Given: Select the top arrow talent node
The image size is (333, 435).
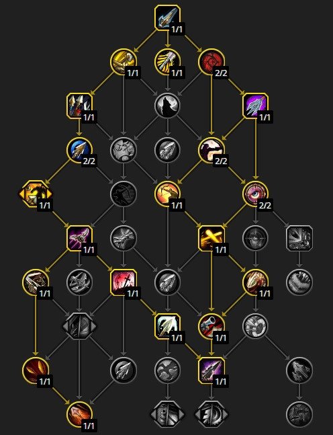Looking at the screenshot, I should [x=167, y=17].
